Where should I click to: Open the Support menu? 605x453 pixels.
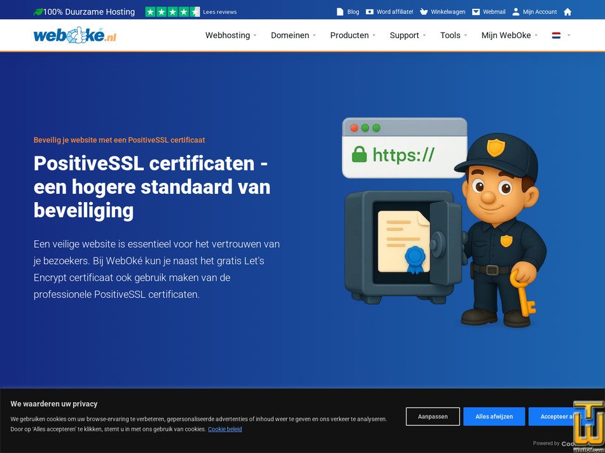(405, 36)
